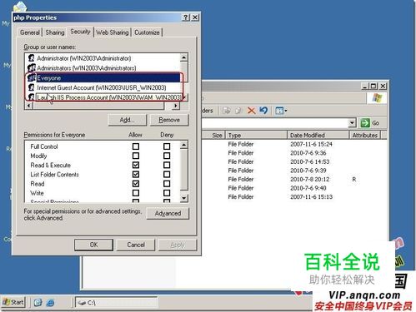
Task: Check Allow for Modify
Action: 136,156
